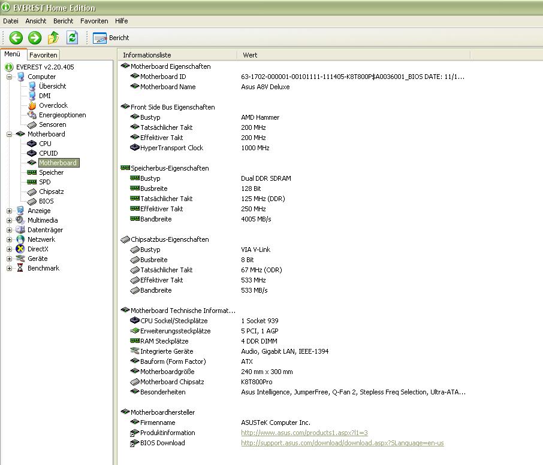The image size is (543, 465).
Task: Click the Multimedia speaker icon
Action: (20, 220)
